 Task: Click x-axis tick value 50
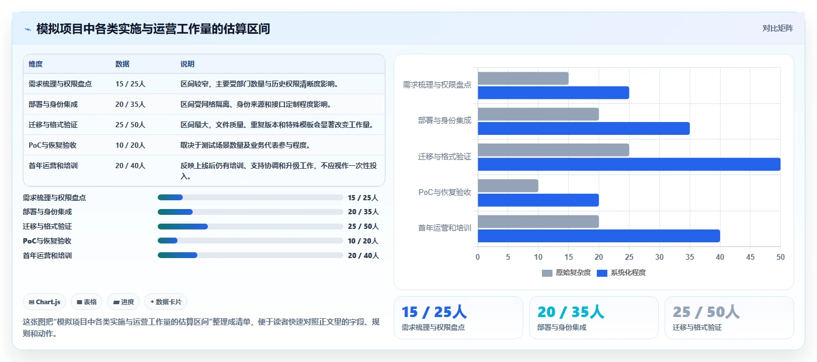click(781, 257)
